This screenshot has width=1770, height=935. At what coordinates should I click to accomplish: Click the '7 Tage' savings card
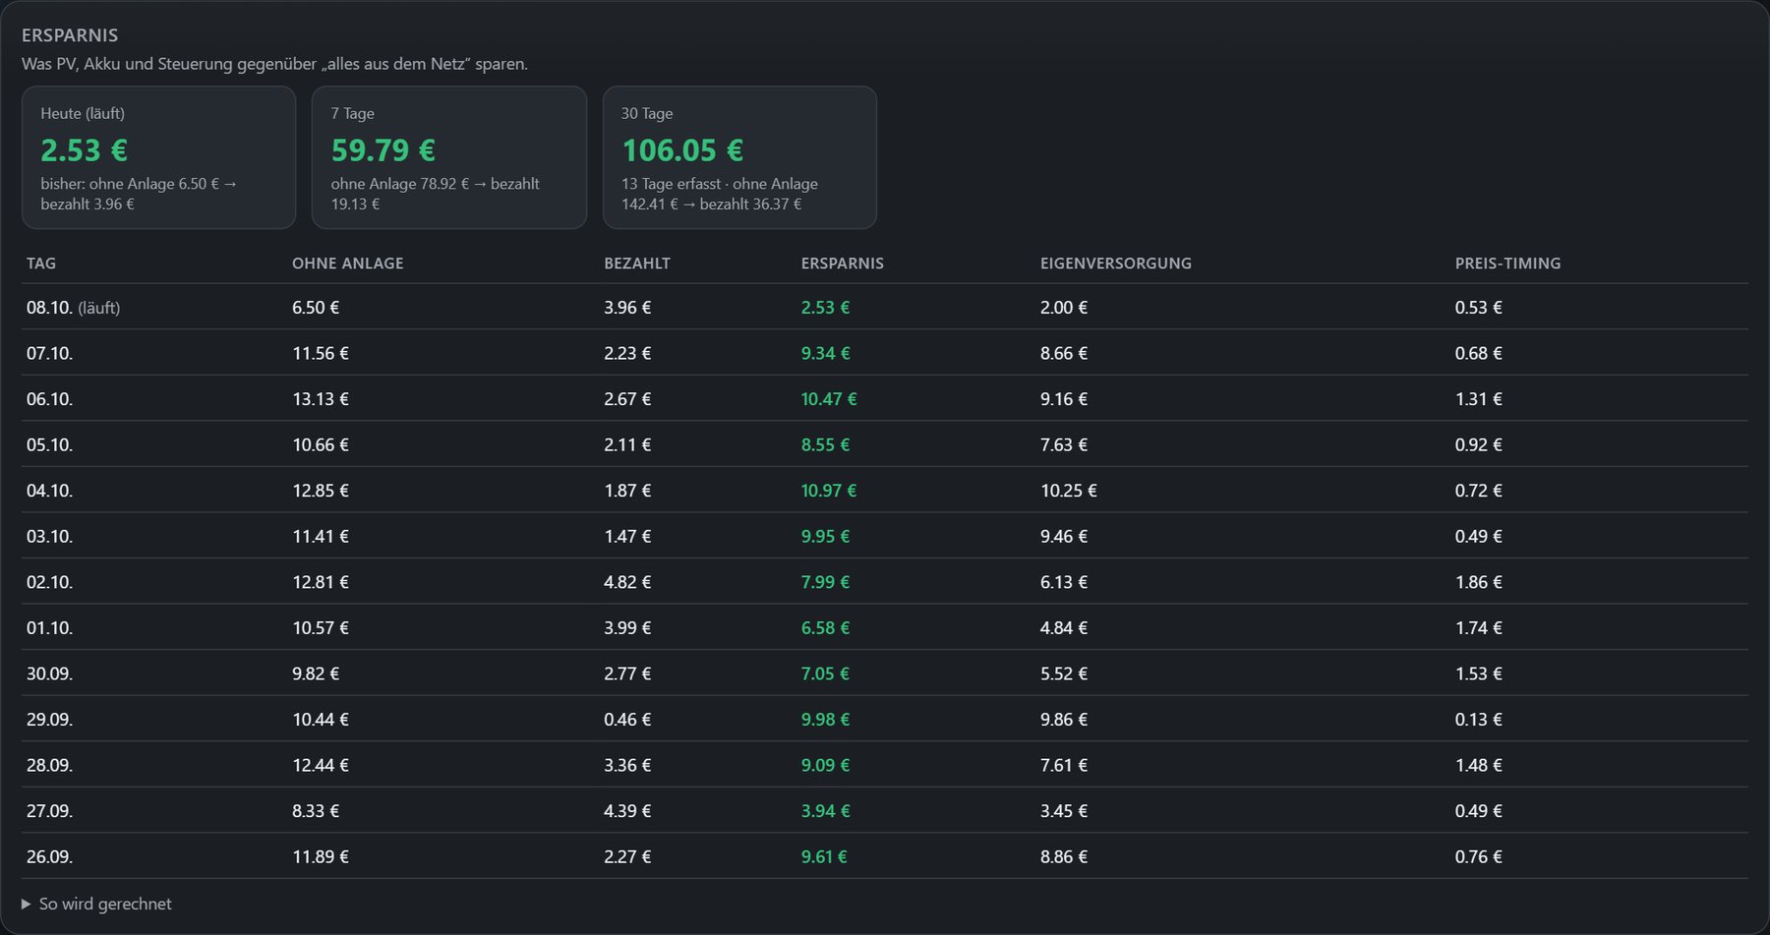click(x=449, y=157)
